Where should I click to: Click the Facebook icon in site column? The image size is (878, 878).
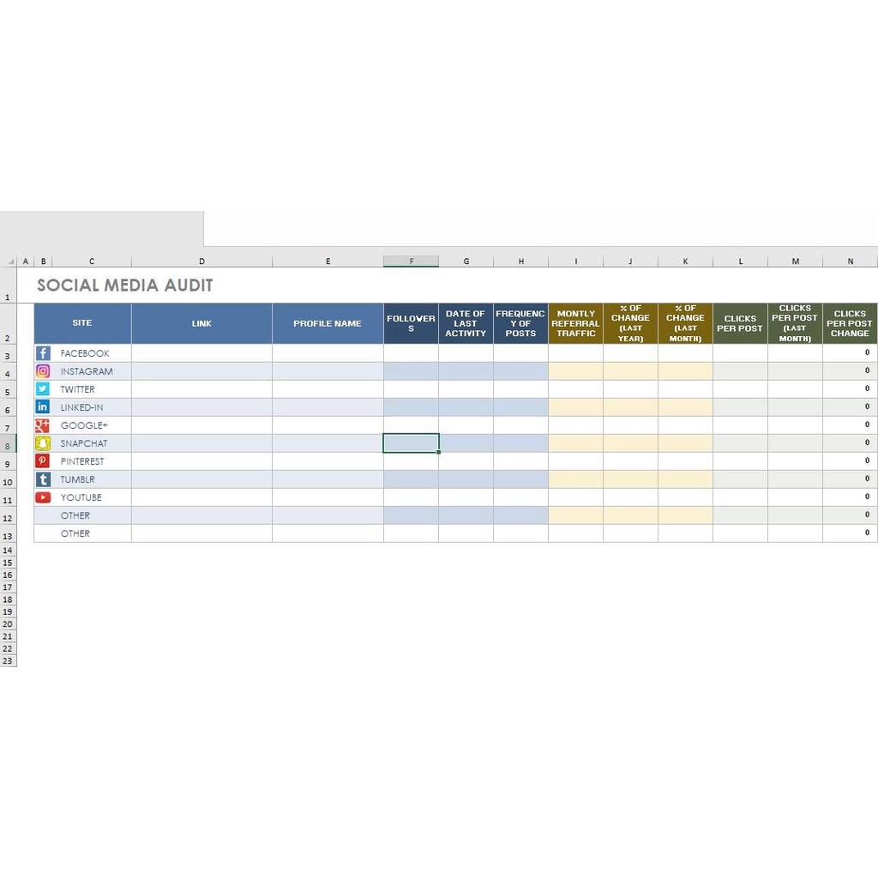click(43, 353)
